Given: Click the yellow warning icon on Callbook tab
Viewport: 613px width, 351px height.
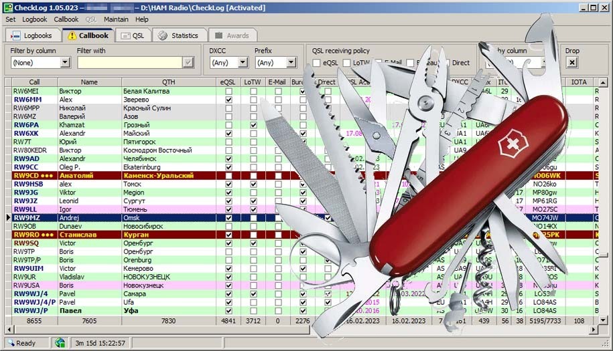Looking at the screenshot, I should 72,35.
